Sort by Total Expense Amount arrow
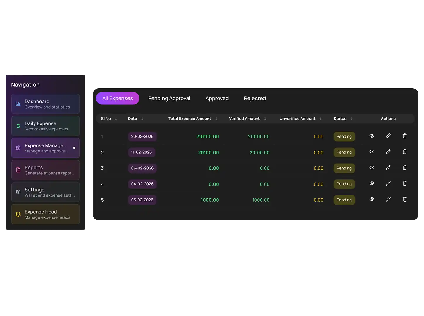The height and width of the screenshot is (316, 424). [216, 119]
